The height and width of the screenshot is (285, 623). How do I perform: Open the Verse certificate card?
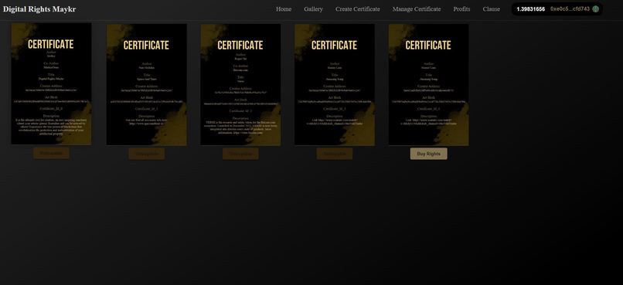pos(240,84)
